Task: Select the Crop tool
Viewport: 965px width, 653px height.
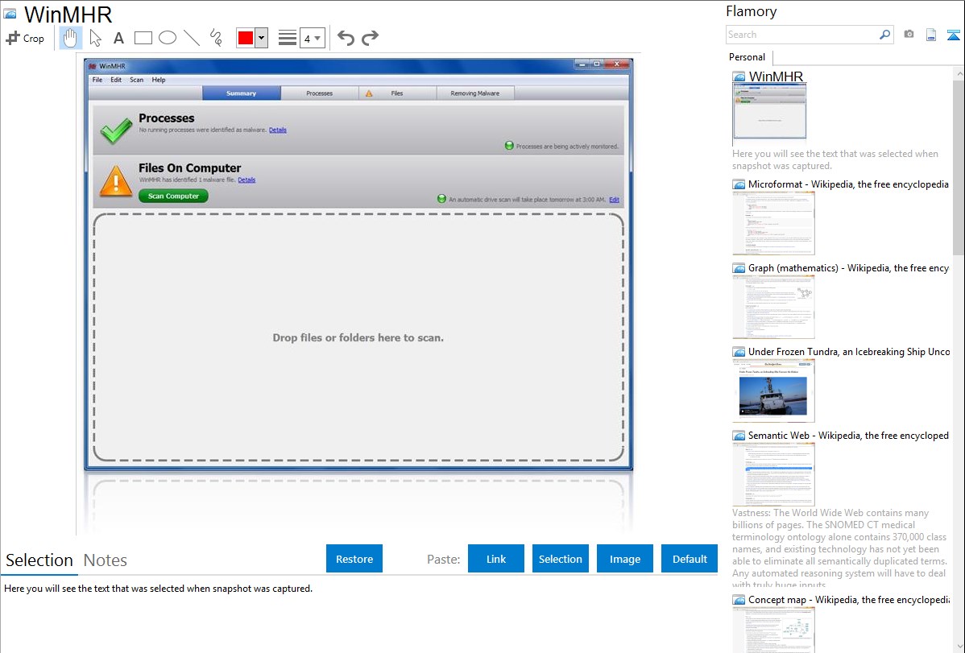Action: click(x=25, y=38)
